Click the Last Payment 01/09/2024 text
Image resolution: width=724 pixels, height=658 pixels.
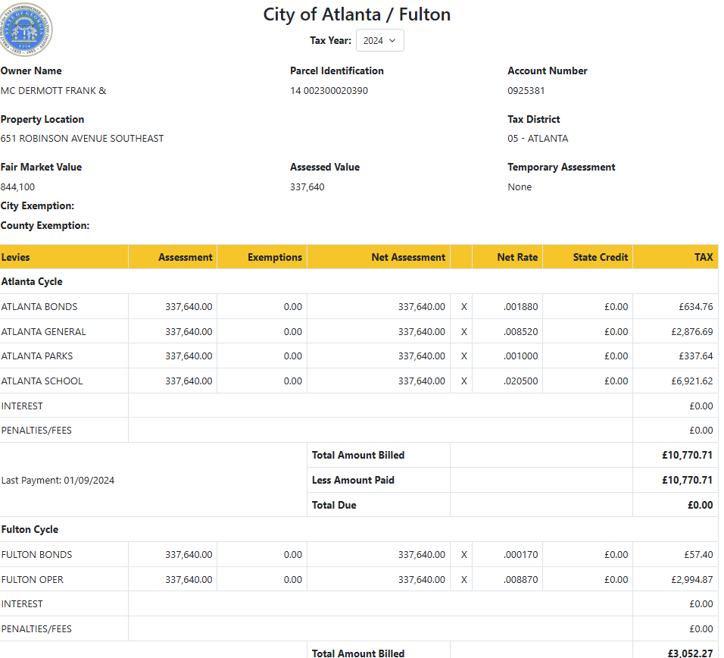point(58,481)
